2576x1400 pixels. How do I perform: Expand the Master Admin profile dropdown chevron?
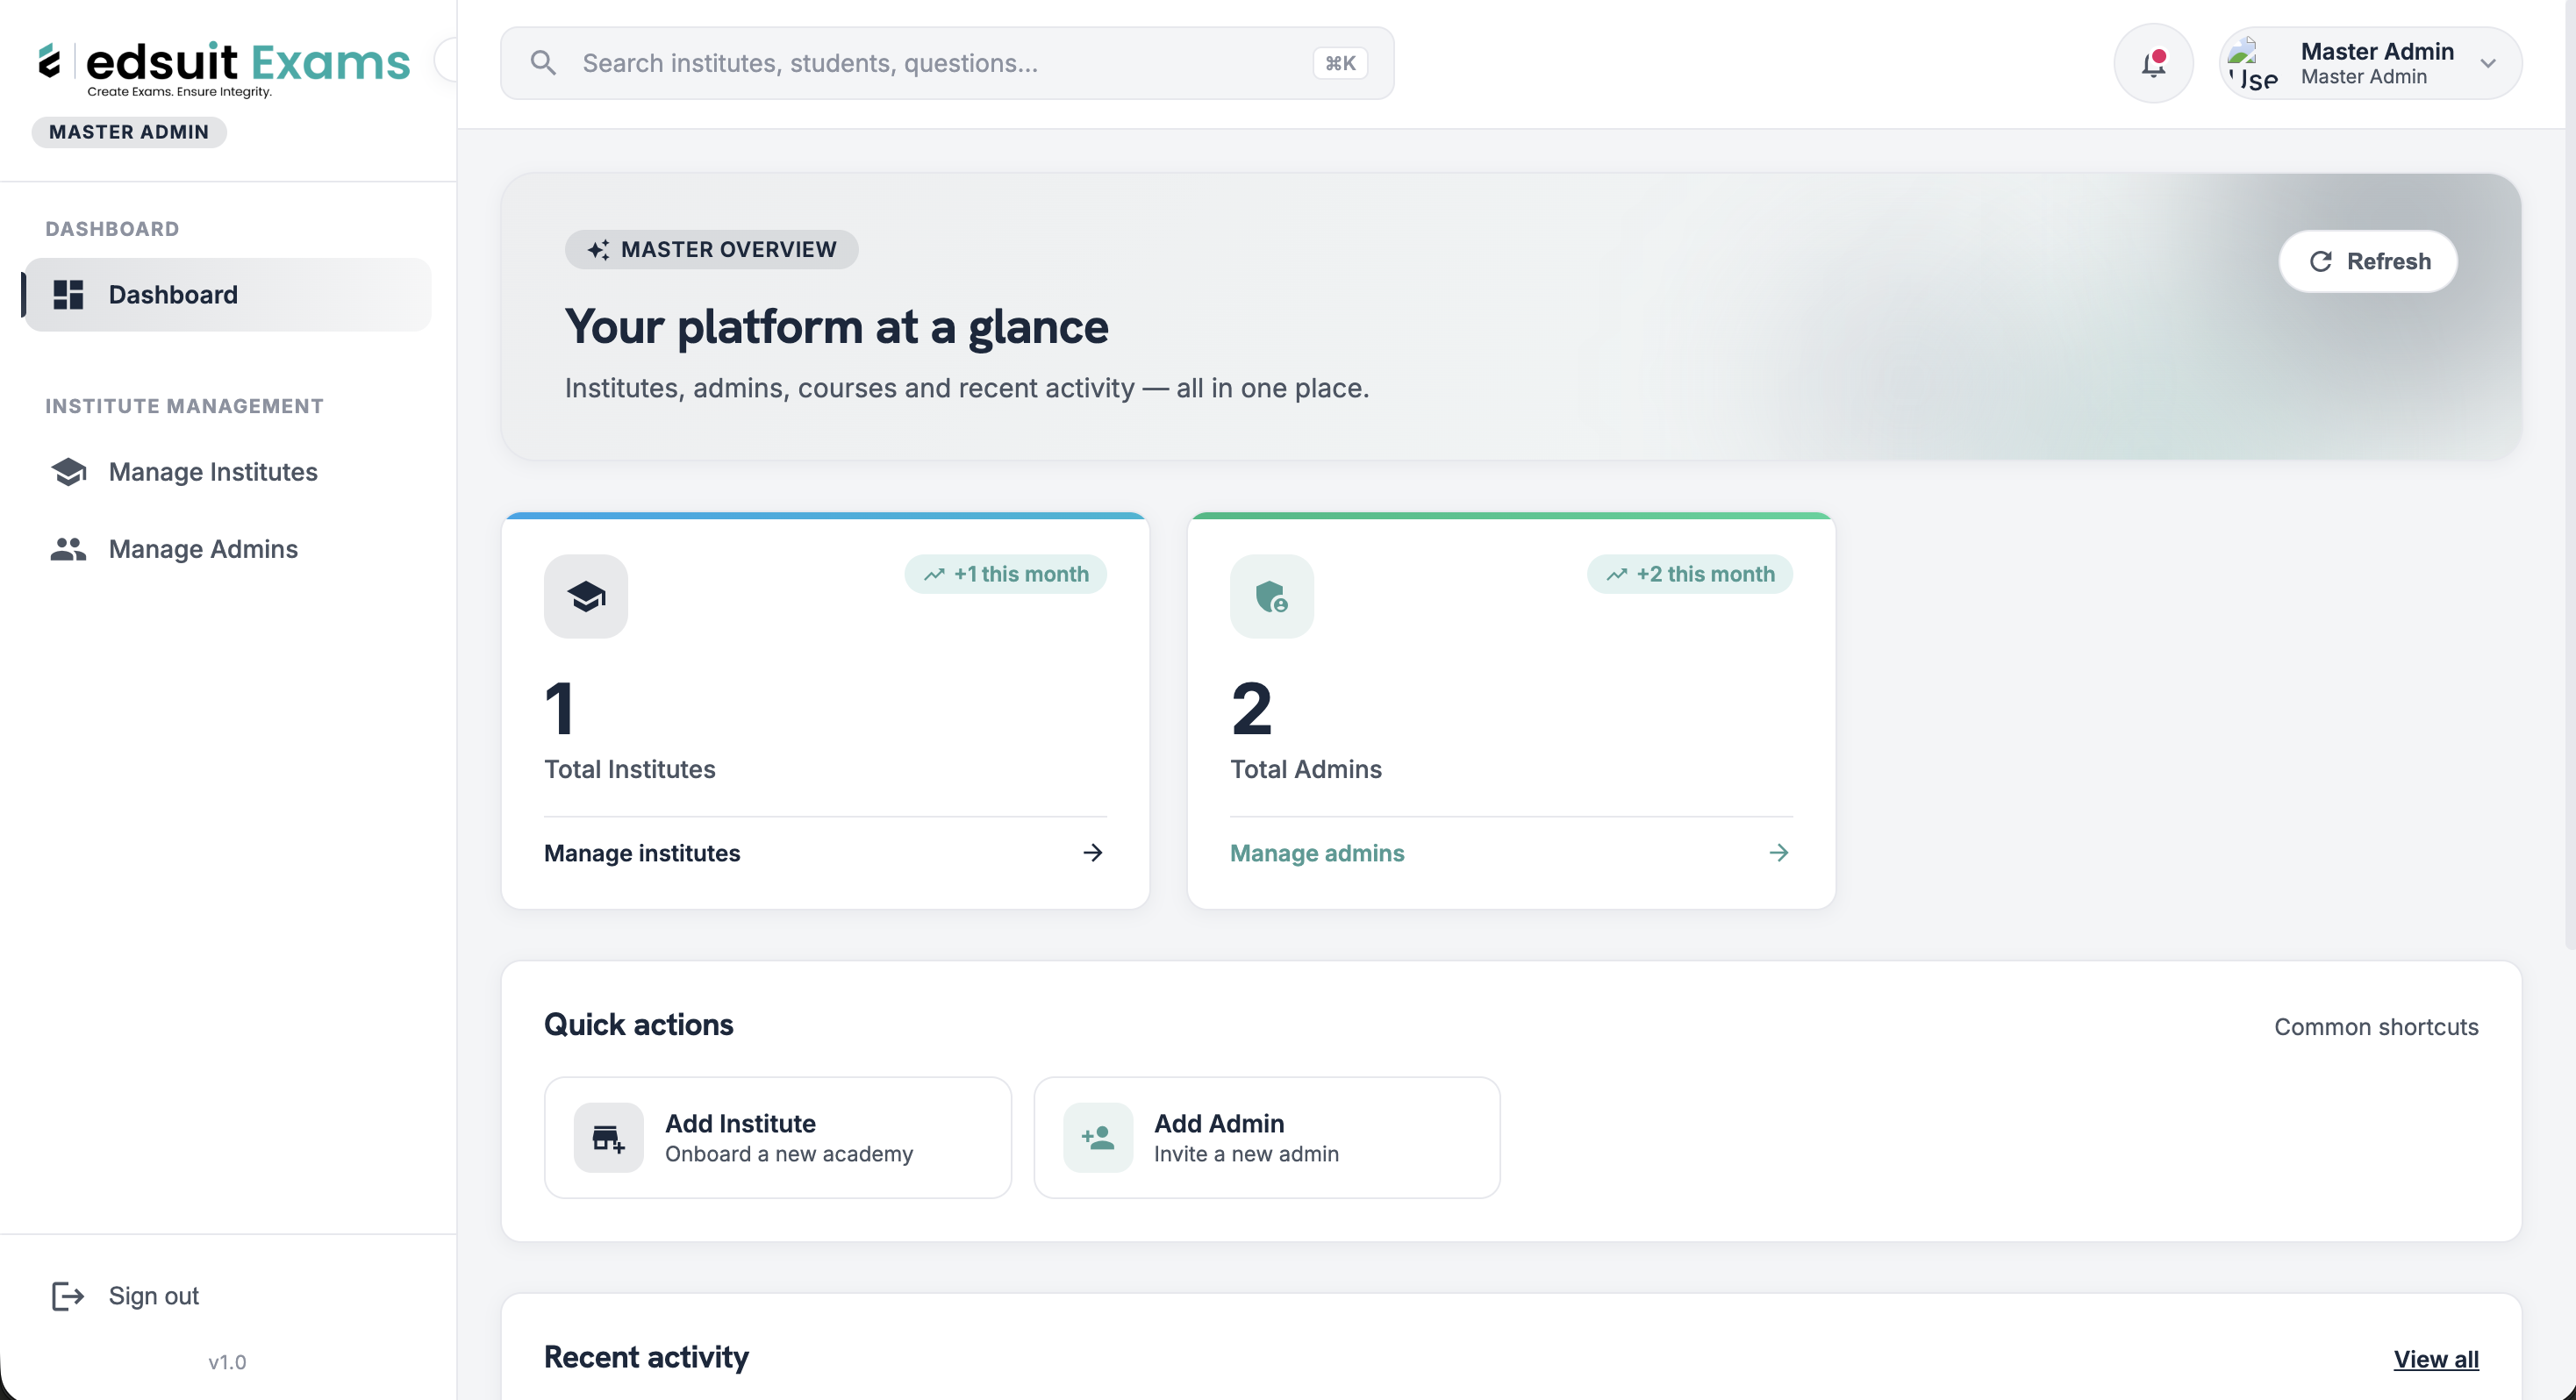point(2488,64)
